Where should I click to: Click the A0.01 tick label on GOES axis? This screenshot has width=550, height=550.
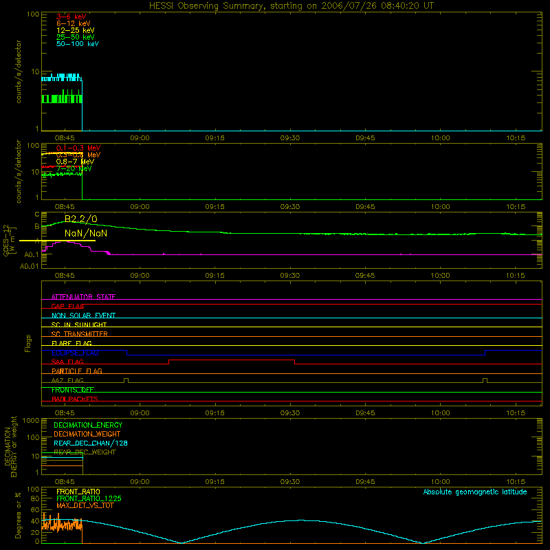pyautogui.click(x=29, y=266)
